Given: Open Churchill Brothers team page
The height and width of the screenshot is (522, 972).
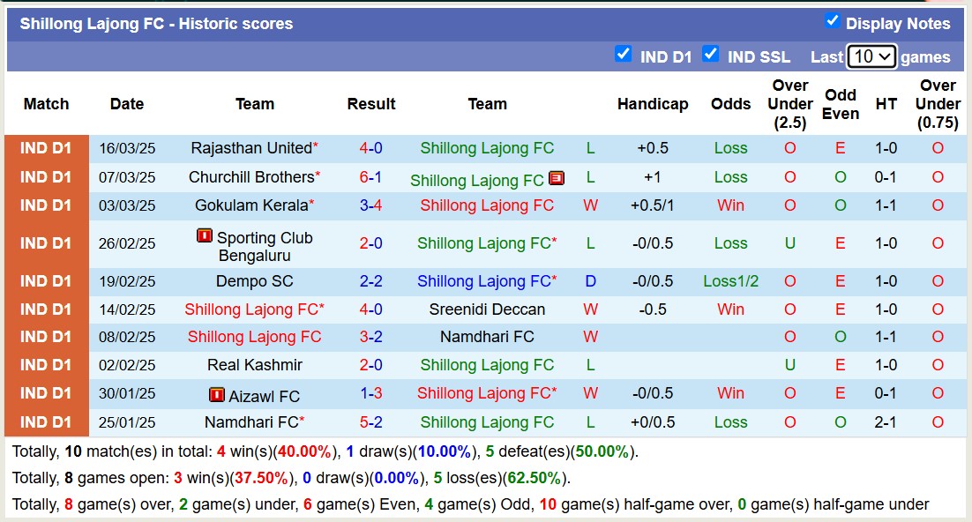Looking at the screenshot, I should pyautogui.click(x=251, y=177).
